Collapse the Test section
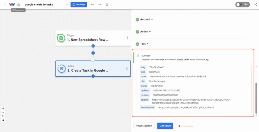The image size is (259, 132). point(144,44)
